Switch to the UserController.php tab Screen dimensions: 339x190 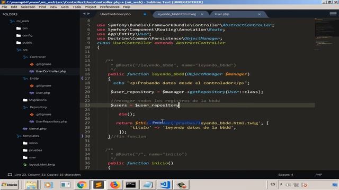click(115, 14)
